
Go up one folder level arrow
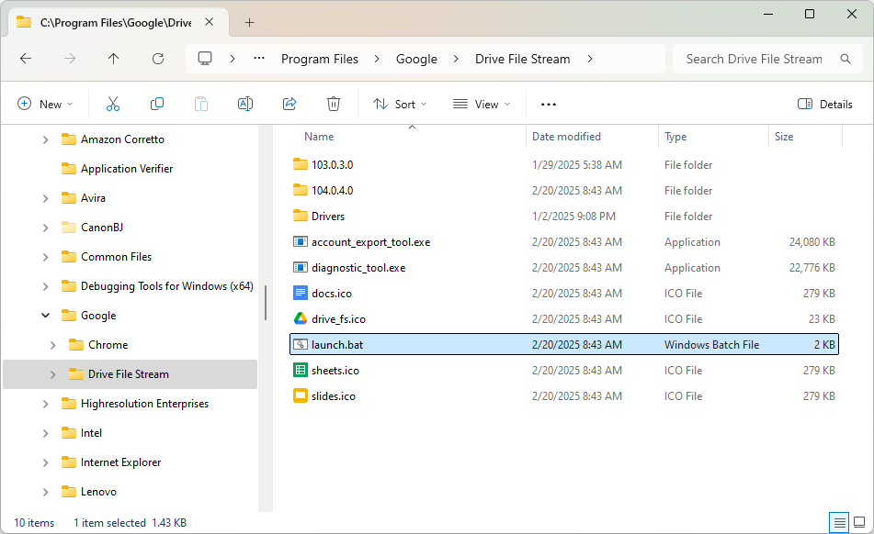(x=114, y=59)
